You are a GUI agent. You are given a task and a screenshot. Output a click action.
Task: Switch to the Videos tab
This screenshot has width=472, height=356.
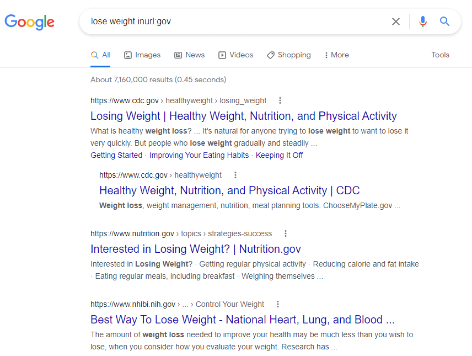(x=235, y=55)
